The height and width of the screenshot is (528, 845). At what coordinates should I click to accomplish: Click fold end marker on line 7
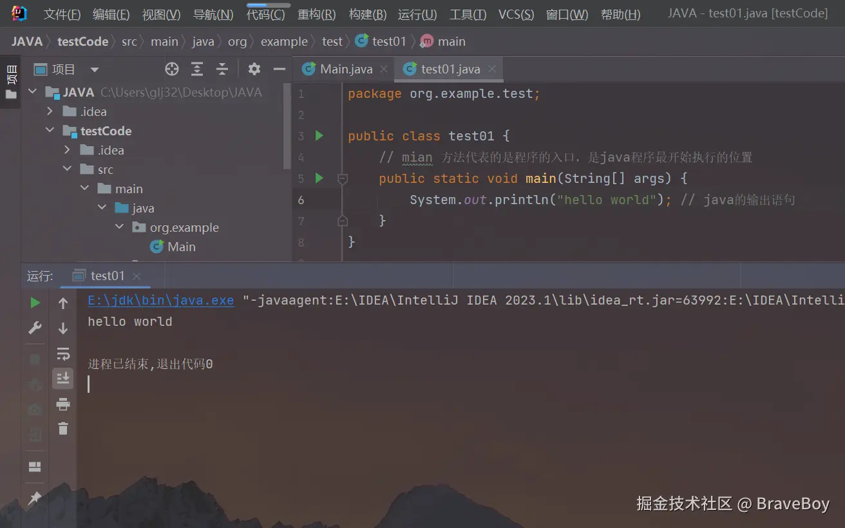[343, 221]
